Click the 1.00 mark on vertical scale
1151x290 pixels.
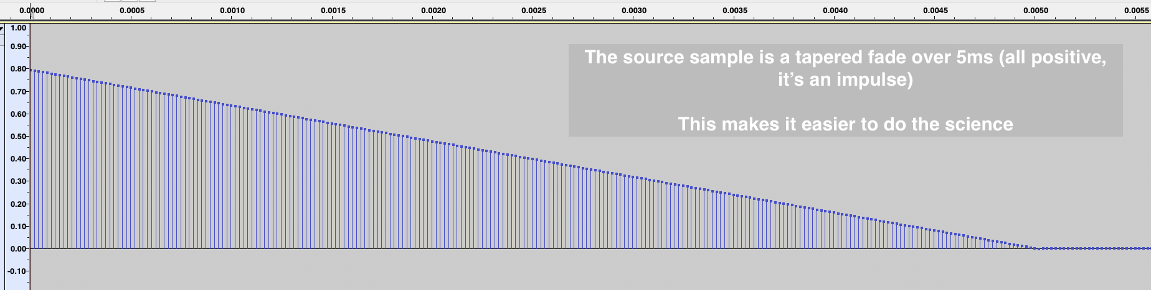(19, 28)
